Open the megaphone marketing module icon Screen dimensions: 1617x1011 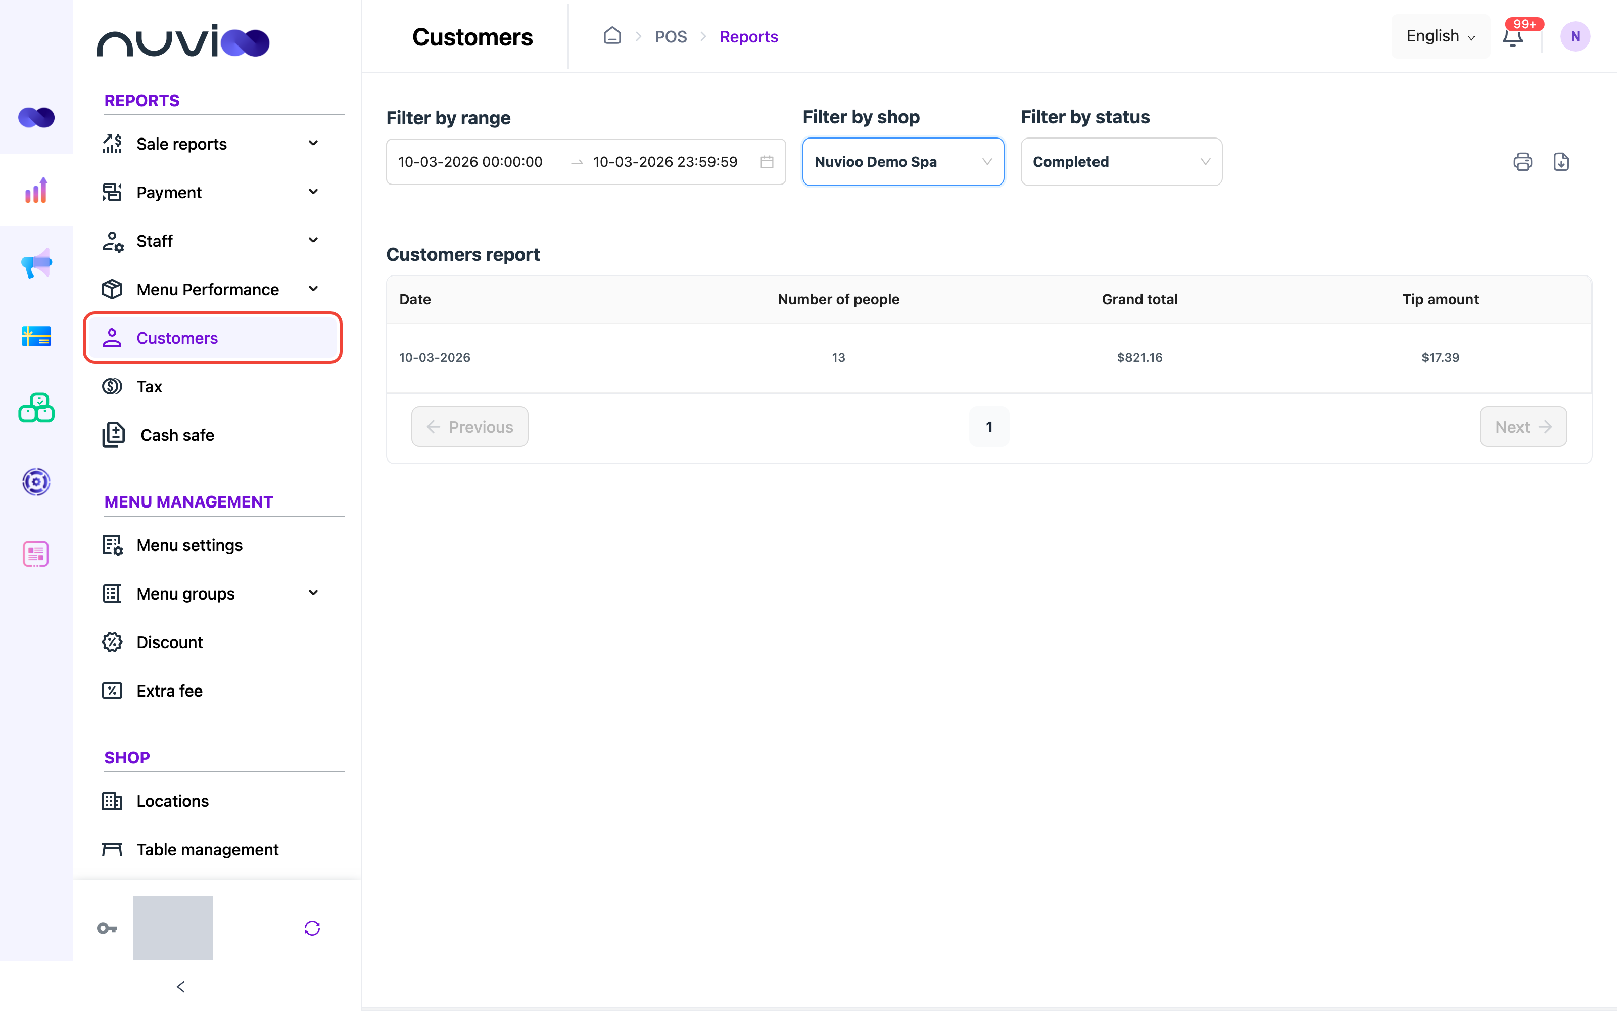pyautogui.click(x=36, y=263)
